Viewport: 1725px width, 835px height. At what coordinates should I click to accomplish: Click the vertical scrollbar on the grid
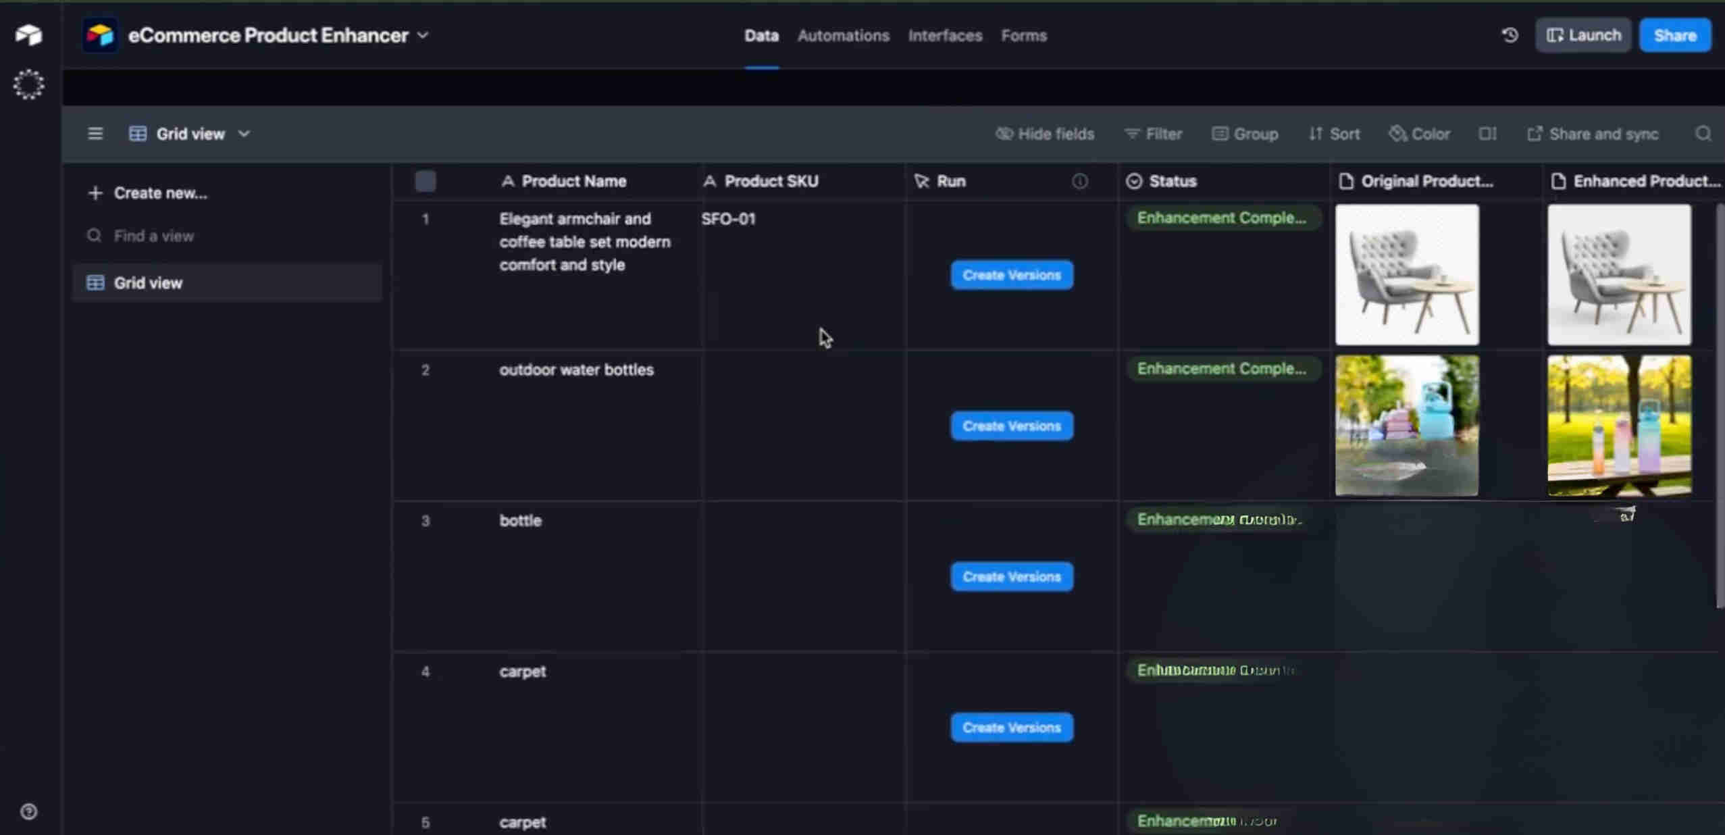tap(1720, 405)
